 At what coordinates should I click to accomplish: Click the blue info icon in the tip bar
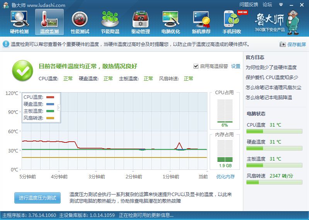pyautogui.click(x=6, y=44)
